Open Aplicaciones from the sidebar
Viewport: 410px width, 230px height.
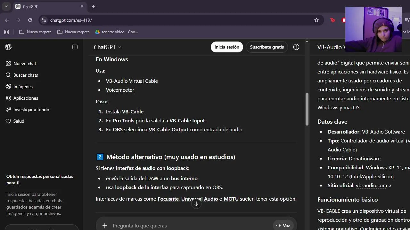tap(26, 98)
